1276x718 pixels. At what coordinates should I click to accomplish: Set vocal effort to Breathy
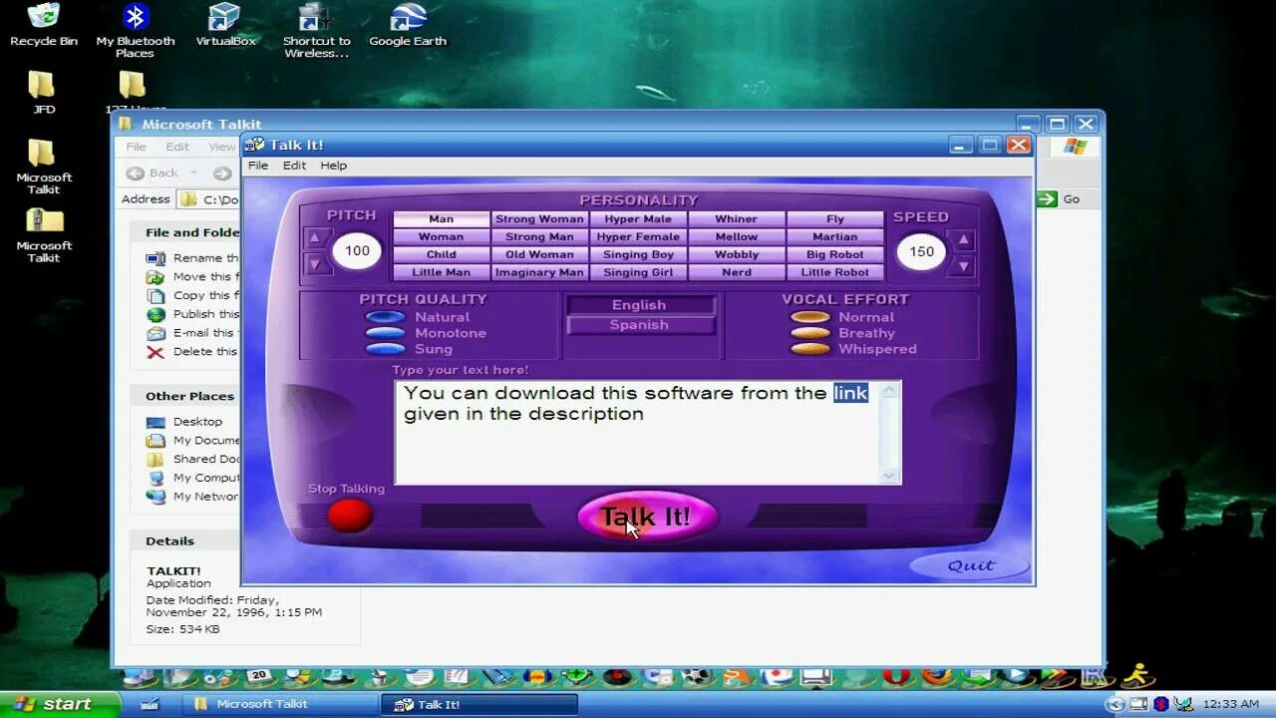point(809,333)
